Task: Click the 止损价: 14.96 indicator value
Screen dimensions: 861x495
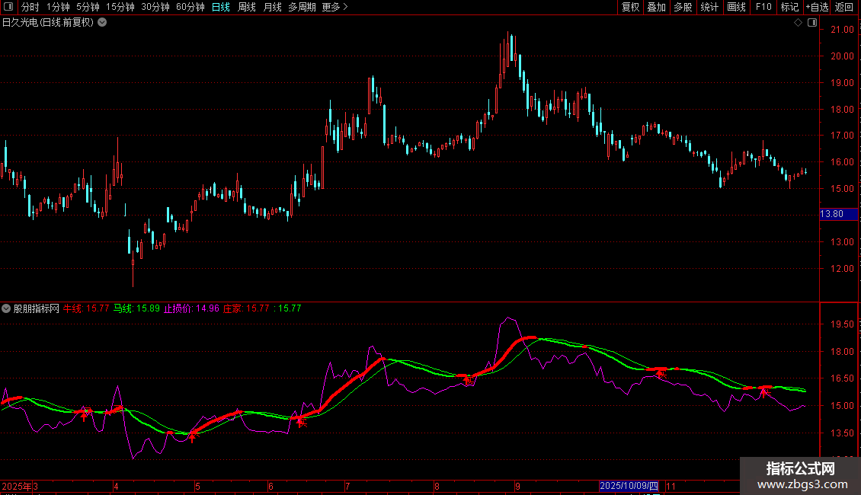Action: pyautogui.click(x=192, y=308)
